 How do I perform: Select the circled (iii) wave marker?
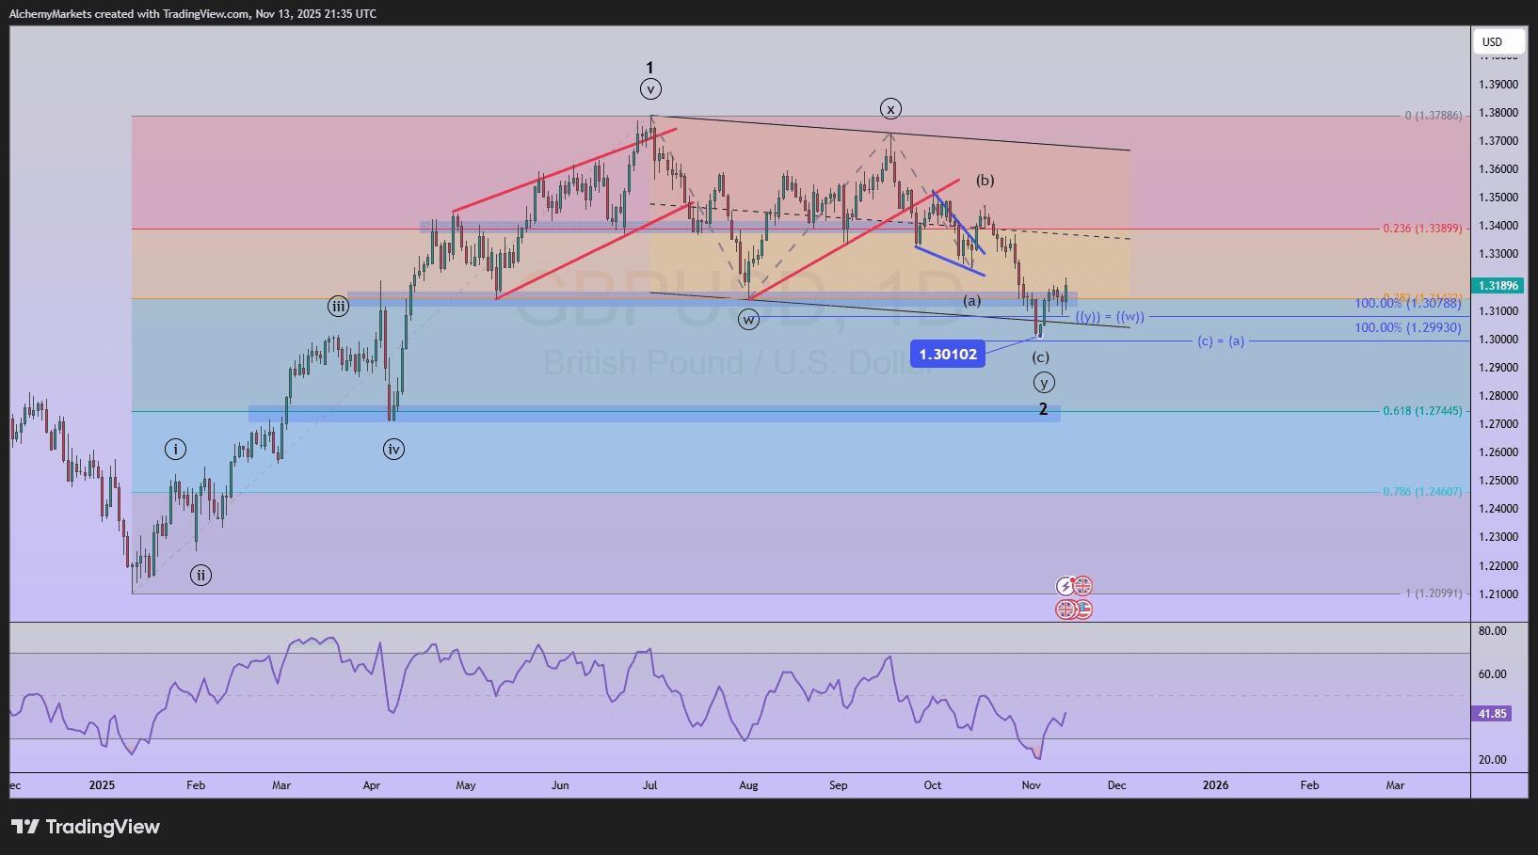338,306
